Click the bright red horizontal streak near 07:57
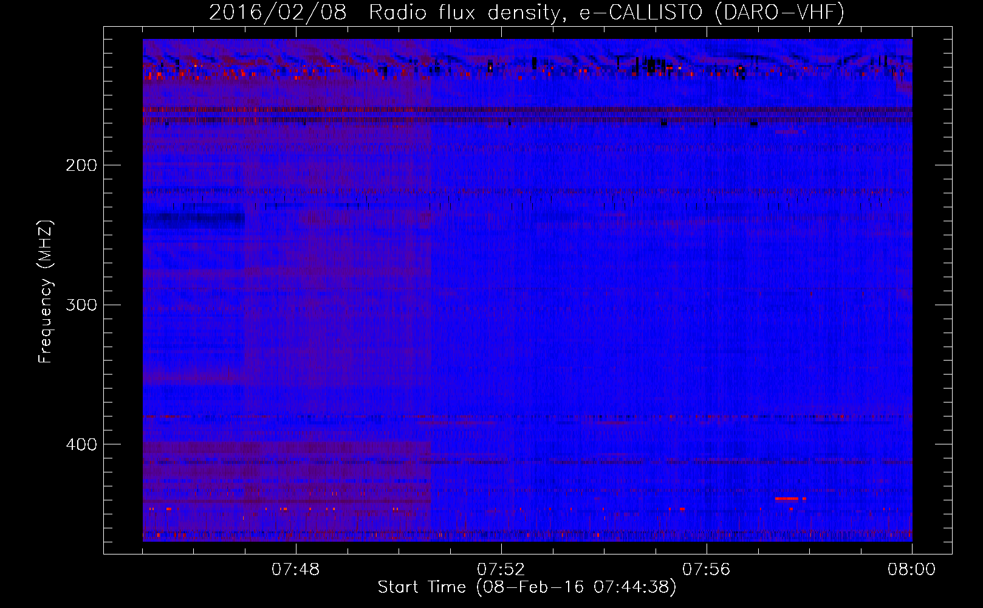 (787, 499)
